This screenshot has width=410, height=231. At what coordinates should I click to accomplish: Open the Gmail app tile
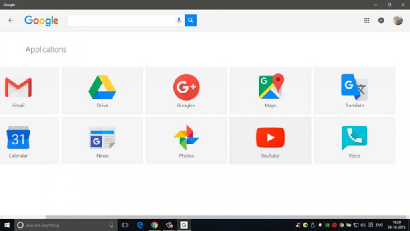click(18, 88)
